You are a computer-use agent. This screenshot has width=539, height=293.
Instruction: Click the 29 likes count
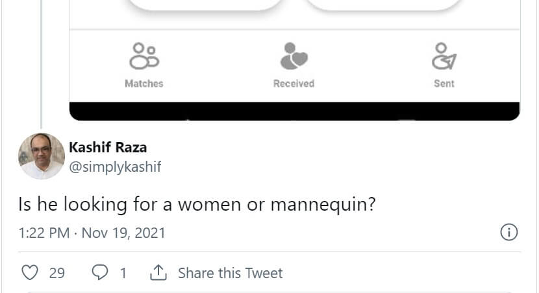coord(57,273)
